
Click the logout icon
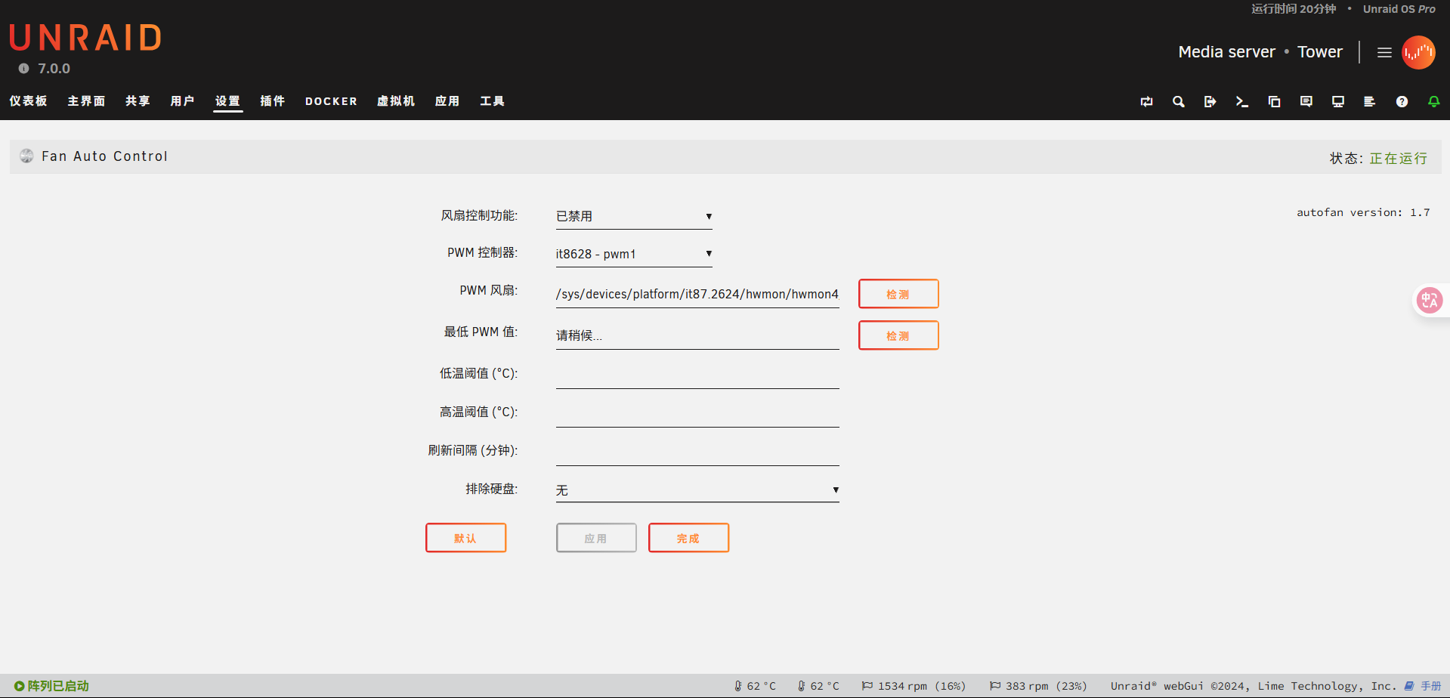pyautogui.click(x=1210, y=102)
